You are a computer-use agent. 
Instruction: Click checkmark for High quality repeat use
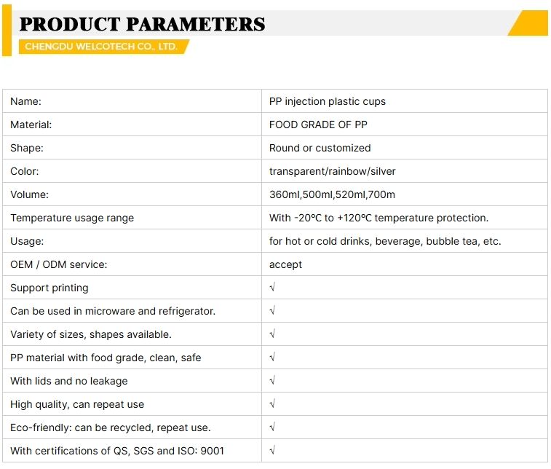pos(272,403)
